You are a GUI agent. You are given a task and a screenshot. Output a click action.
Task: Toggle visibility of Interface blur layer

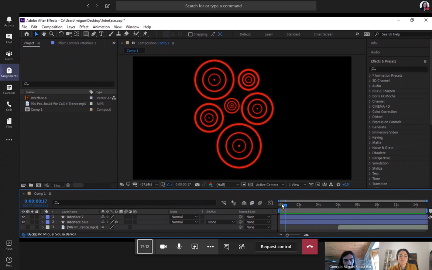point(23,222)
